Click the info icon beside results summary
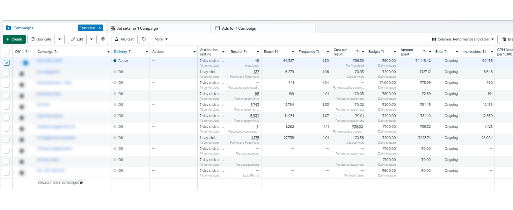Viewport: 513px width, 210px height. (x=81, y=183)
